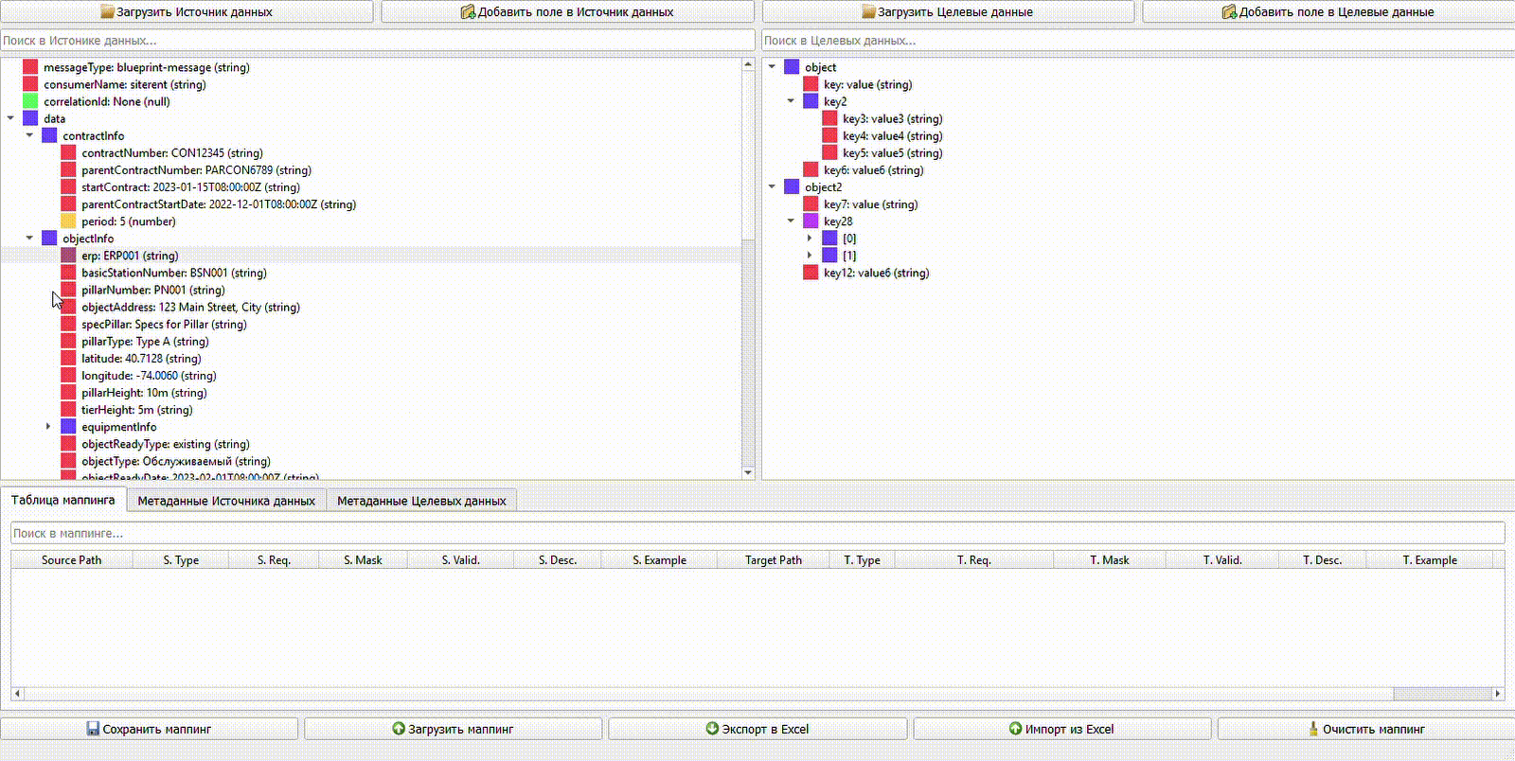Click Загрузить Источник данных button
This screenshot has width=1515, height=761.
pos(187,11)
